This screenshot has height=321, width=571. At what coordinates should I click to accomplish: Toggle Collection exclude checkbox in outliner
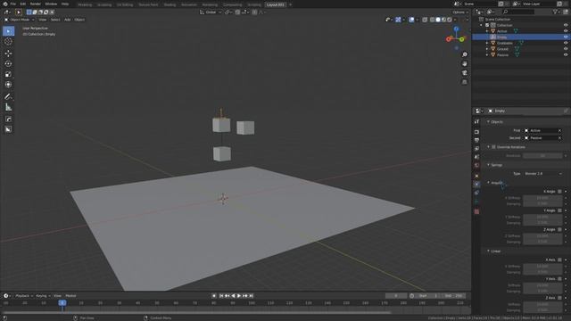tap(487, 25)
